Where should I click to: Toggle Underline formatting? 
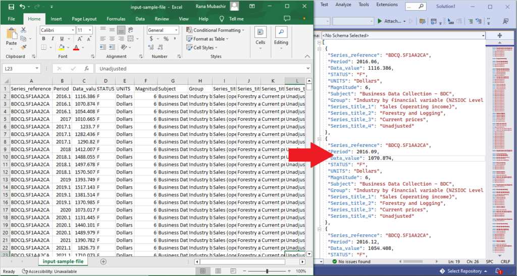(61, 38)
